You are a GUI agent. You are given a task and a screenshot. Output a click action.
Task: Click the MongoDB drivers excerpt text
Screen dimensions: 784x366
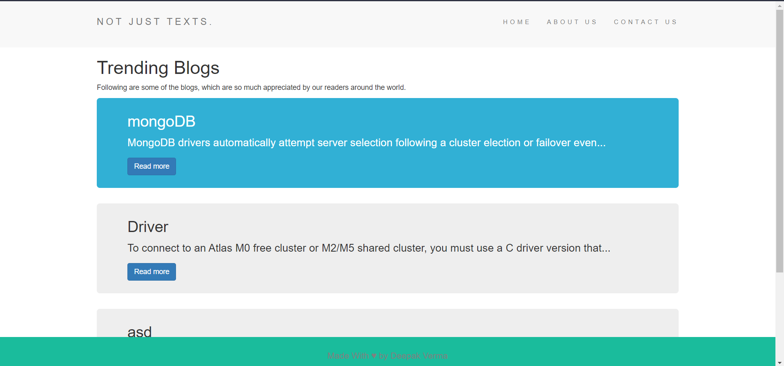tap(366, 143)
